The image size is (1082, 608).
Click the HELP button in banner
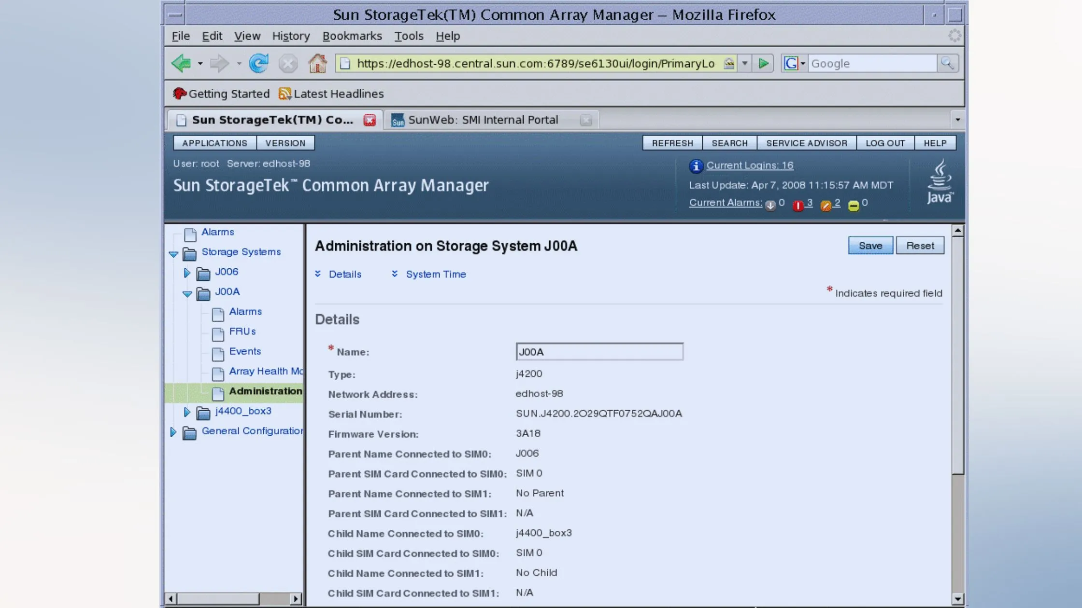click(x=935, y=143)
